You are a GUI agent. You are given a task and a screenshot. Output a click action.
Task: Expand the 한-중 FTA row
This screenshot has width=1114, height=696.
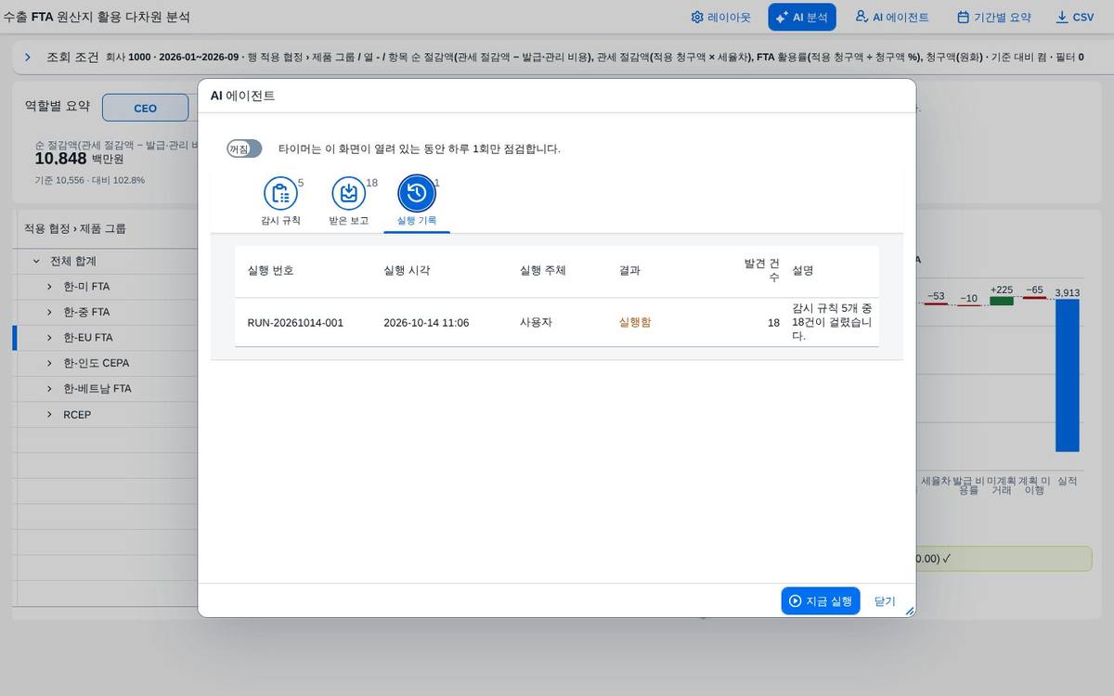pyautogui.click(x=49, y=312)
